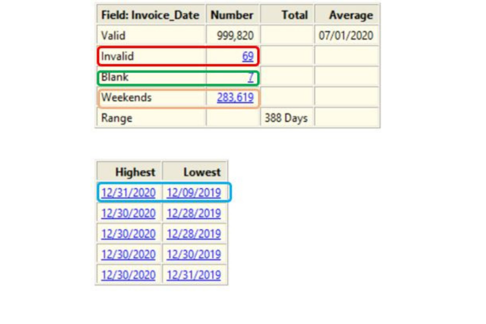Click the 12/30/2019 date link
The height and width of the screenshot is (324, 486).
[x=194, y=254]
